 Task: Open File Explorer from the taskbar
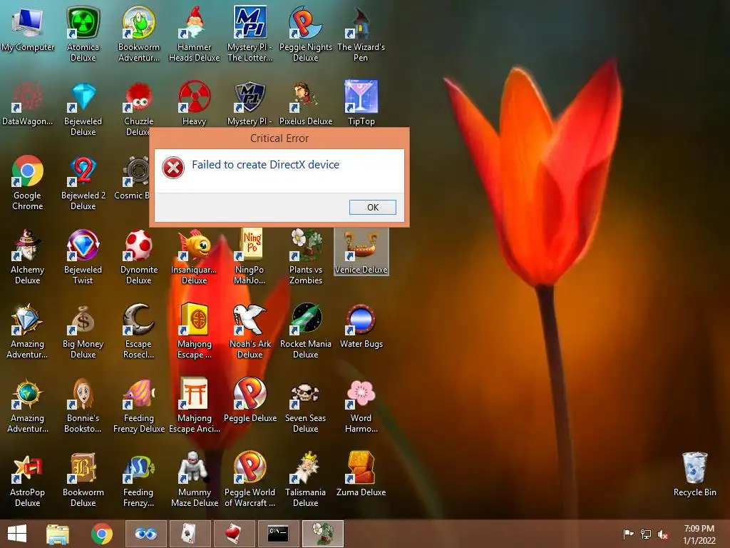point(58,534)
